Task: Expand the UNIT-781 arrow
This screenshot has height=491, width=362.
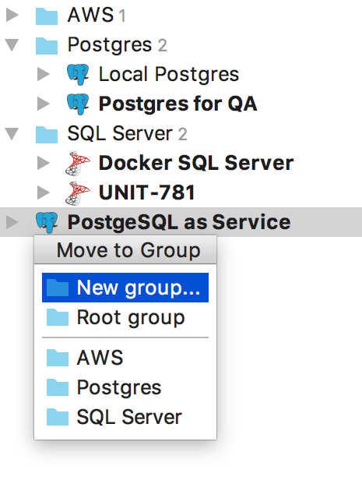Action: pos(43,193)
